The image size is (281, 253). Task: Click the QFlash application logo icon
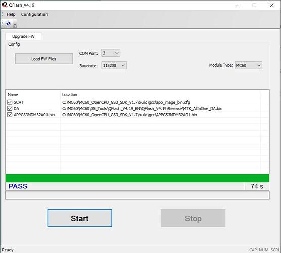coord(5,5)
